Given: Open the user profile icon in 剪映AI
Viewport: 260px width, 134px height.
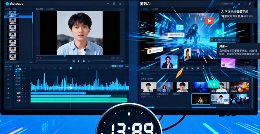Looking at the screenshot, I should (x=244, y=4).
